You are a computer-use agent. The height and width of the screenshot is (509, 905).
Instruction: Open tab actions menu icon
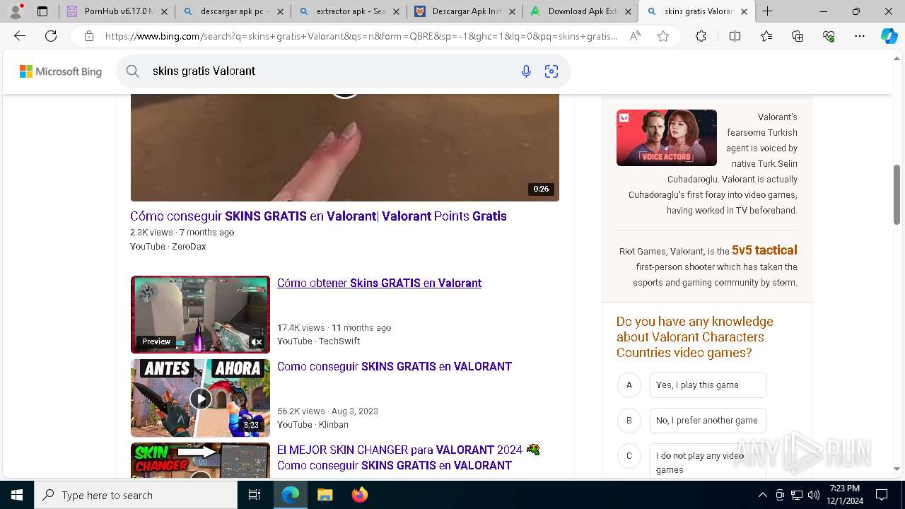42,11
